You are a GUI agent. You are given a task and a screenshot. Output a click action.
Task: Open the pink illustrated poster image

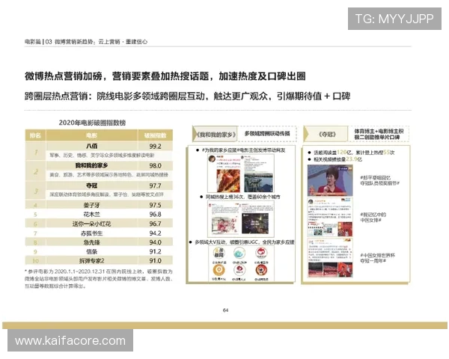tap(224, 224)
